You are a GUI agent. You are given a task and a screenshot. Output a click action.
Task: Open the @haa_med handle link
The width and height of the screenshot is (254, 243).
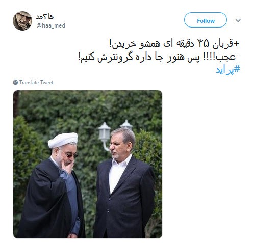coord(50,25)
